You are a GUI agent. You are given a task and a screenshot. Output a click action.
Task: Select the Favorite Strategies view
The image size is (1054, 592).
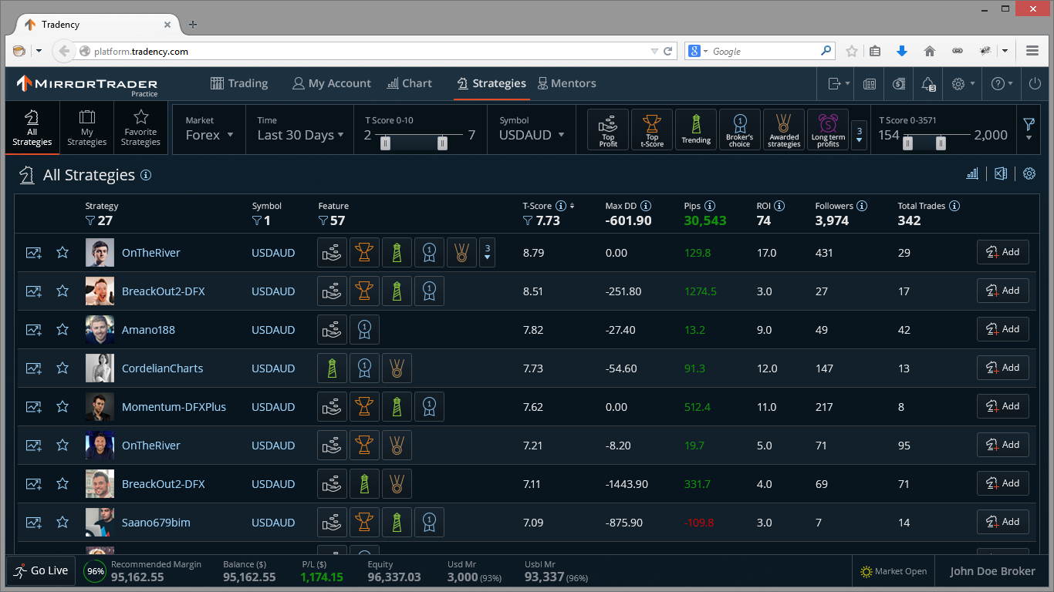(x=140, y=129)
